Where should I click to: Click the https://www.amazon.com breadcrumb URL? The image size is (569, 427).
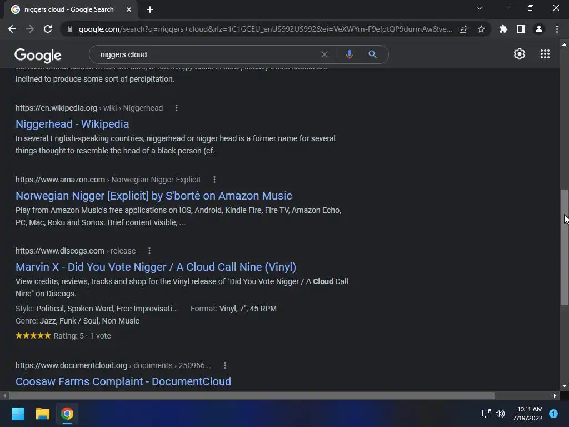point(60,180)
